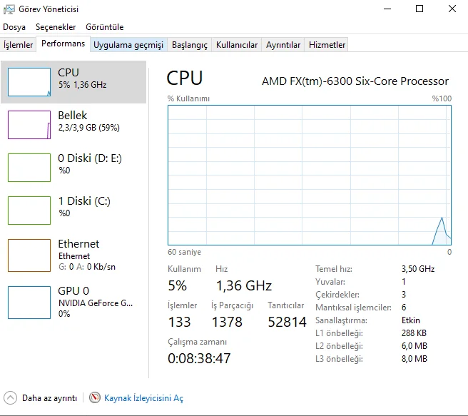Open the Görüntüle menu
The height and width of the screenshot is (416, 468).
coord(104,27)
